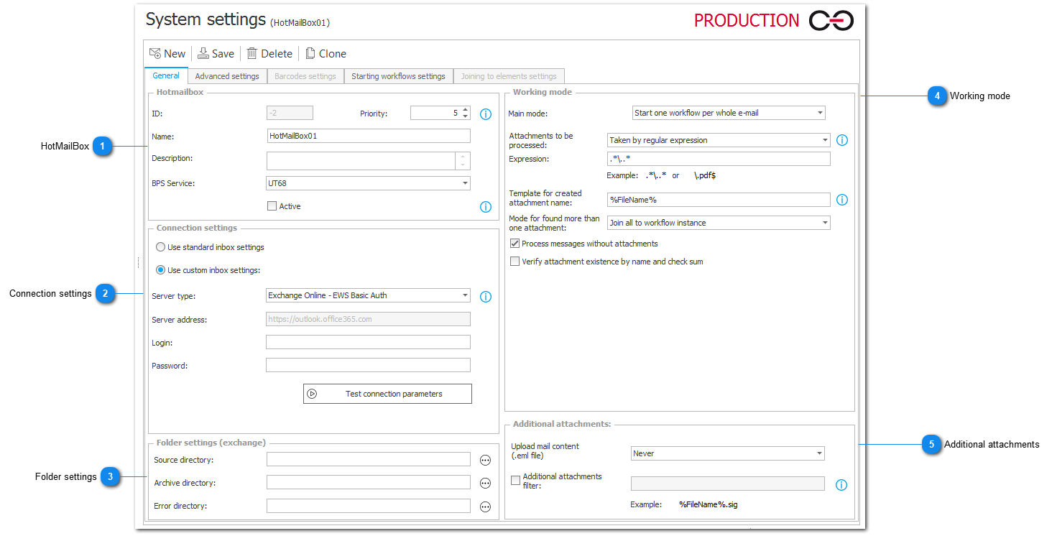The image size is (1052, 536).
Task: Click the Save toolbar button
Action: click(216, 54)
